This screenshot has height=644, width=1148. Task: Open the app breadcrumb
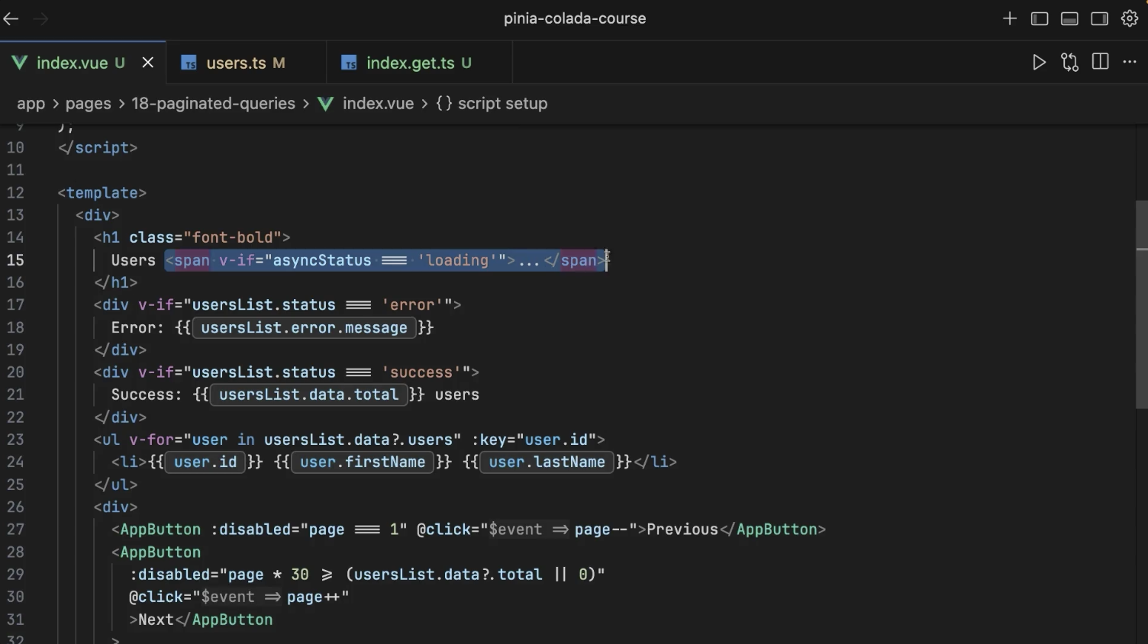click(x=31, y=104)
